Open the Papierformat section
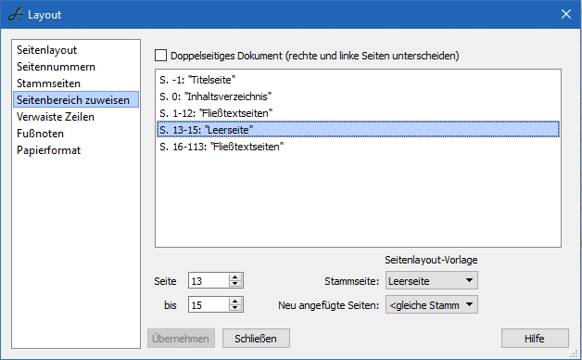582x360 pixels. click(48, 150)
